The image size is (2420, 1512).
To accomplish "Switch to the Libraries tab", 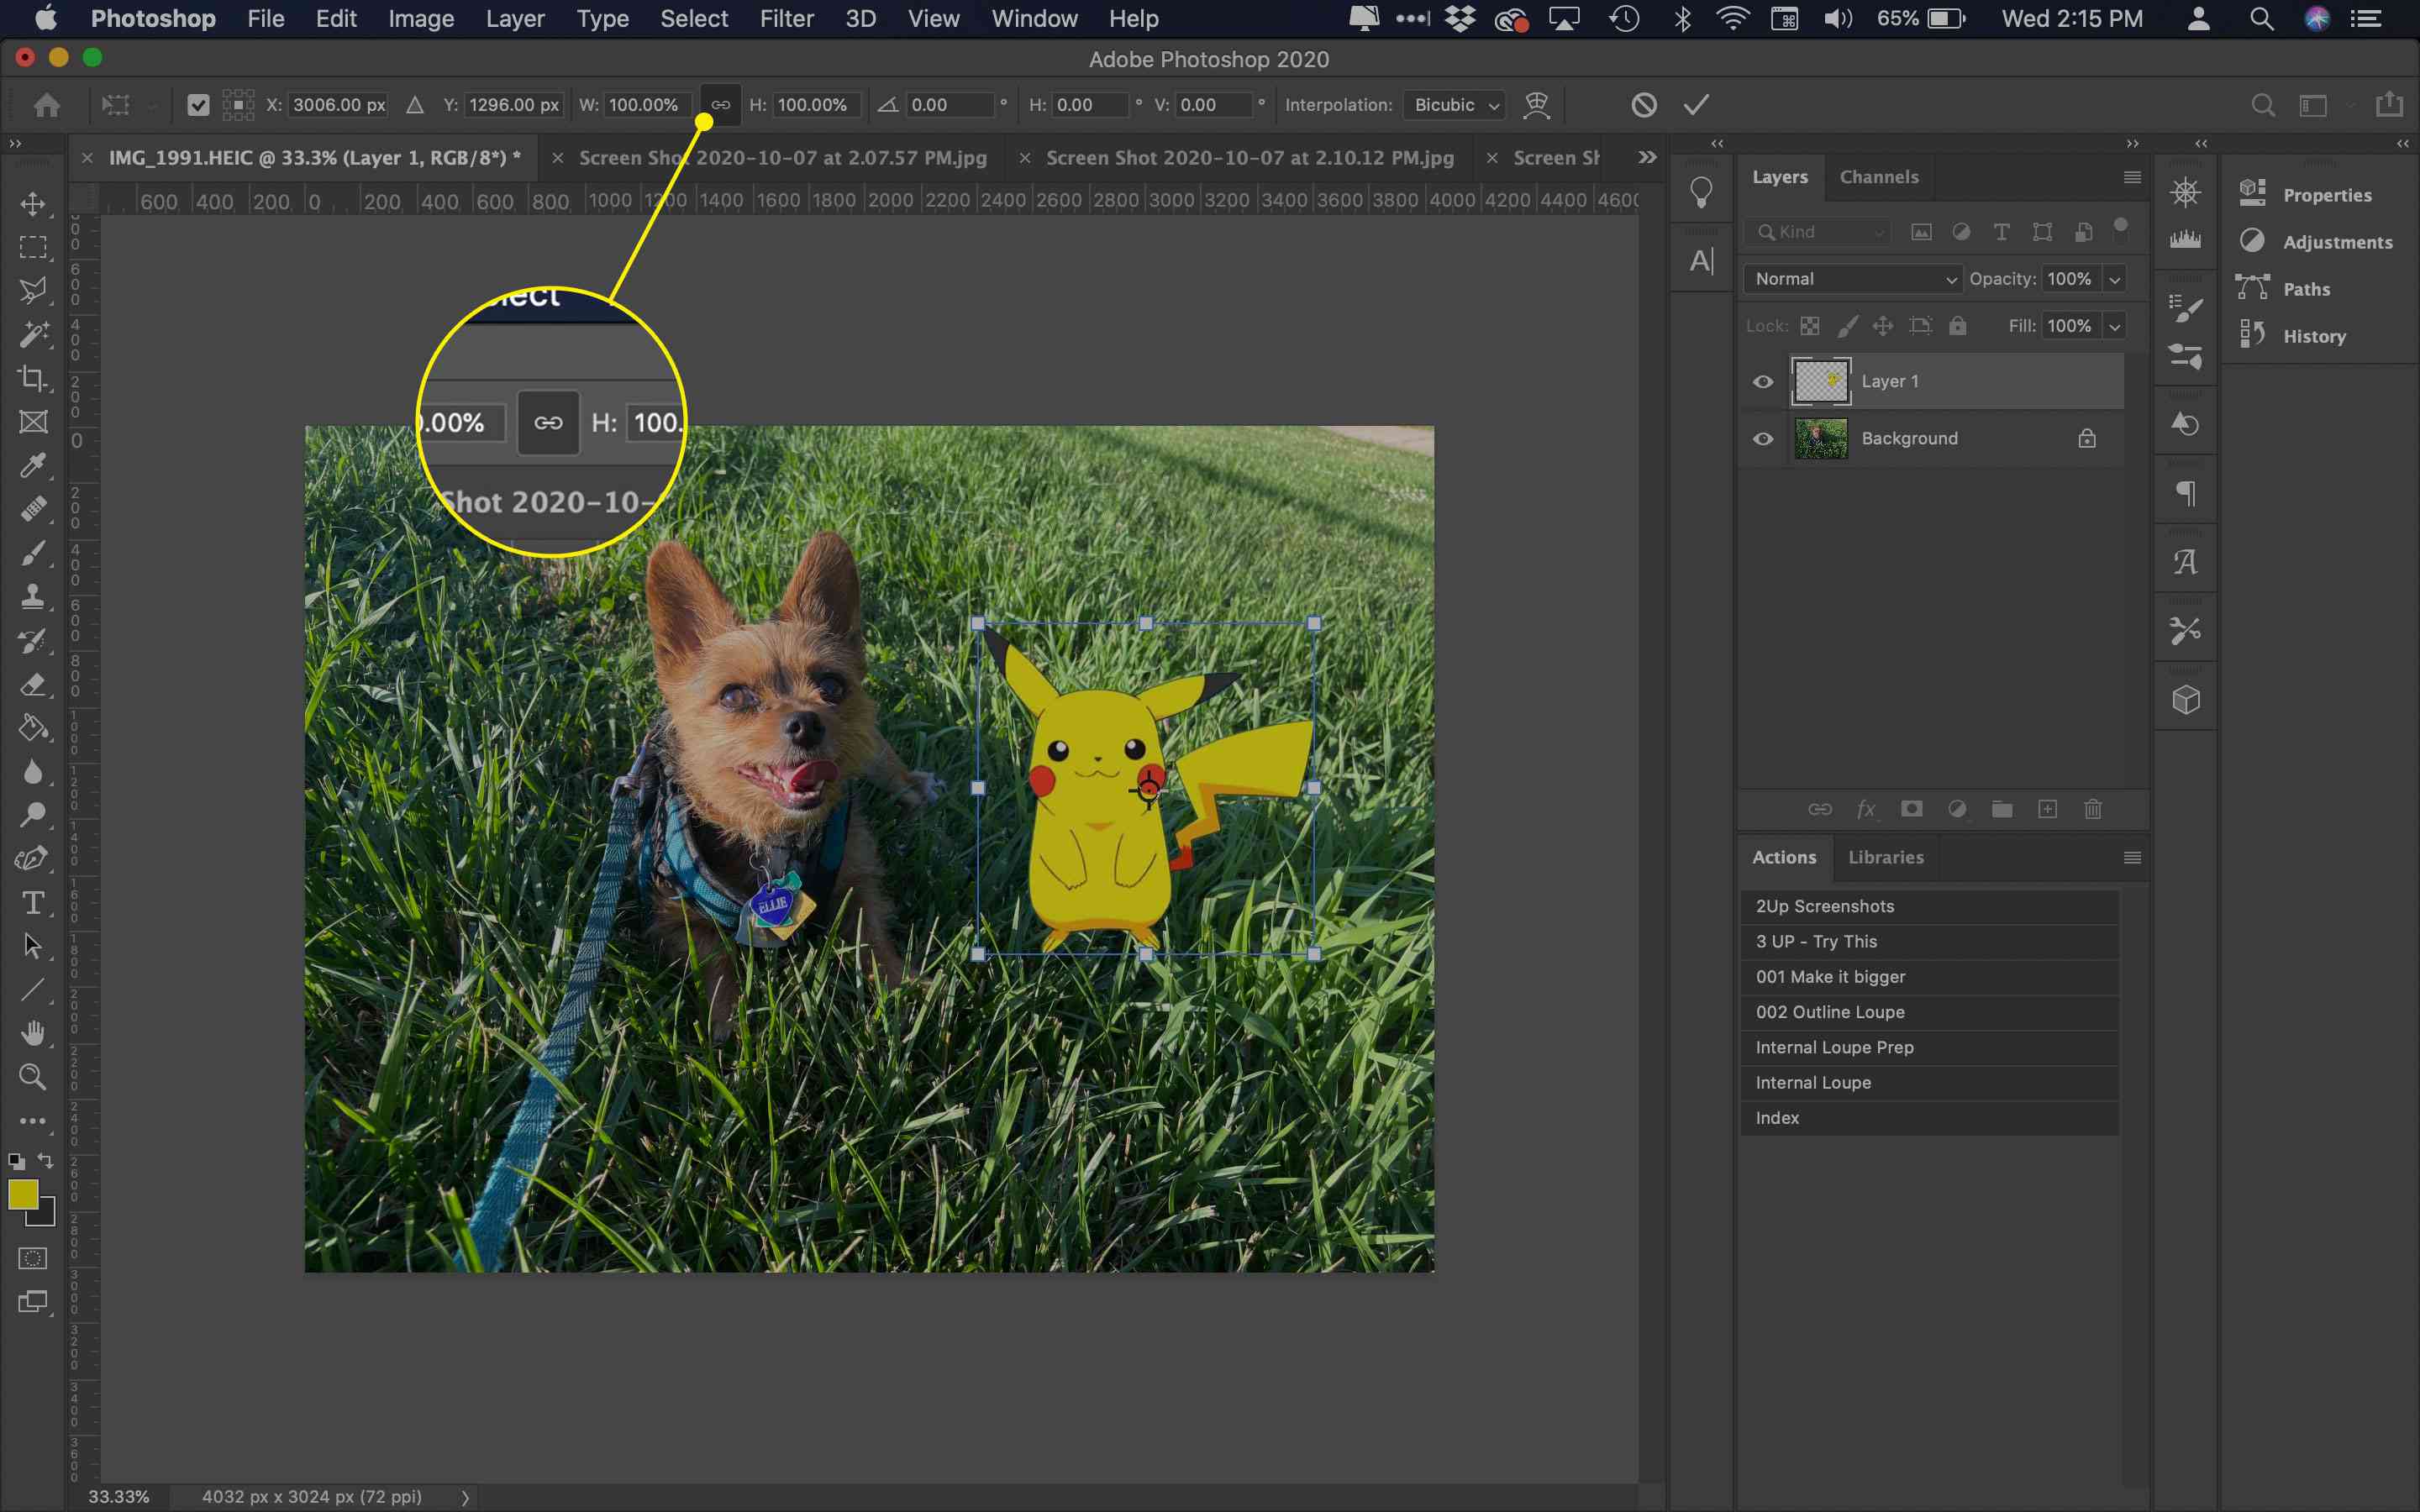I will (x=1885, y=857).
